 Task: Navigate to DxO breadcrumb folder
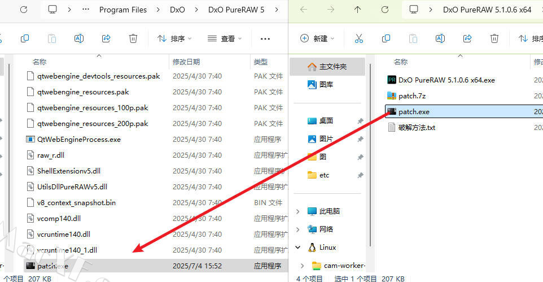point(177,10)
